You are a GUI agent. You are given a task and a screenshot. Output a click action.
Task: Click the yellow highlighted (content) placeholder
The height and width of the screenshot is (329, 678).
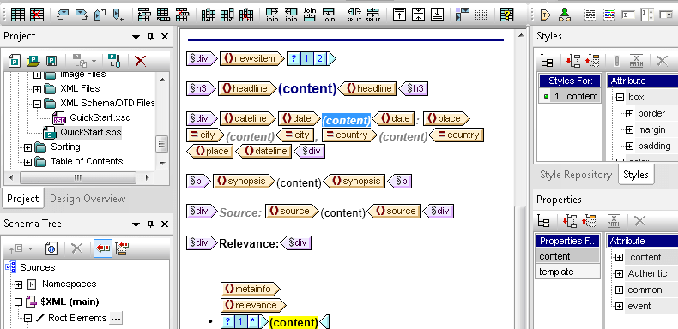(294, 322)
